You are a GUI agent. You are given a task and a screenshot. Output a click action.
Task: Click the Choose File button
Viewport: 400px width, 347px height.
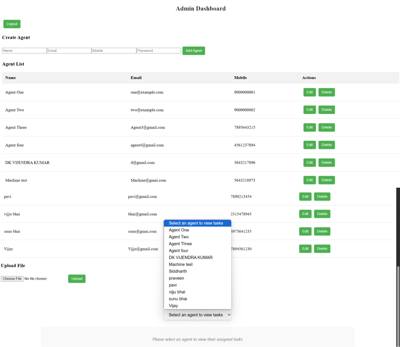[12, 279]
